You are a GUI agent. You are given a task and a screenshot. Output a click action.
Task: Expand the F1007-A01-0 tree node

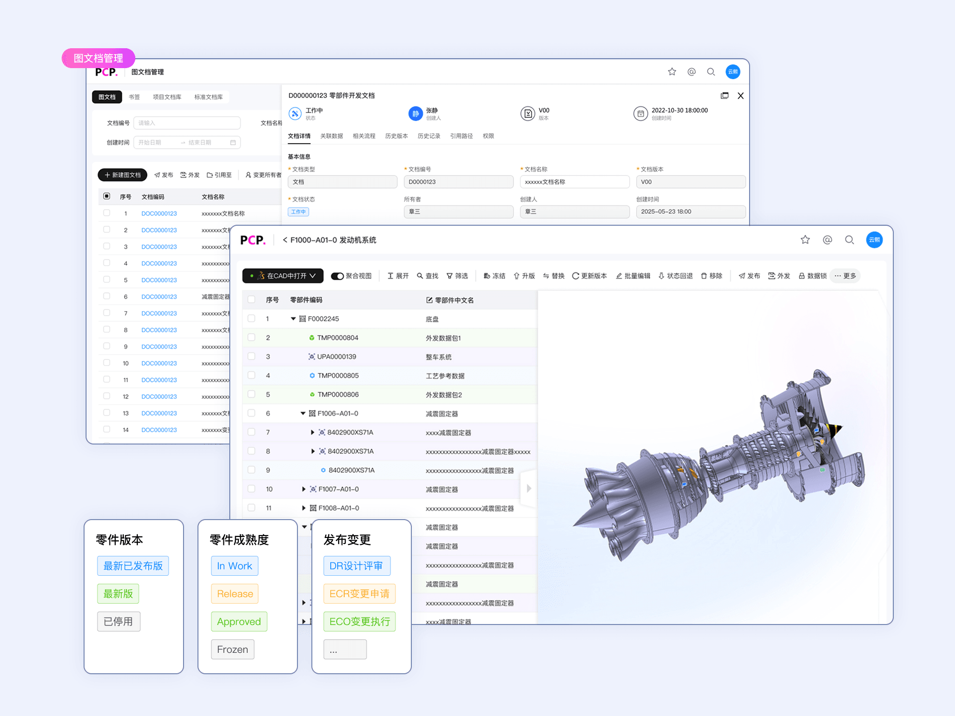[304, 489]
